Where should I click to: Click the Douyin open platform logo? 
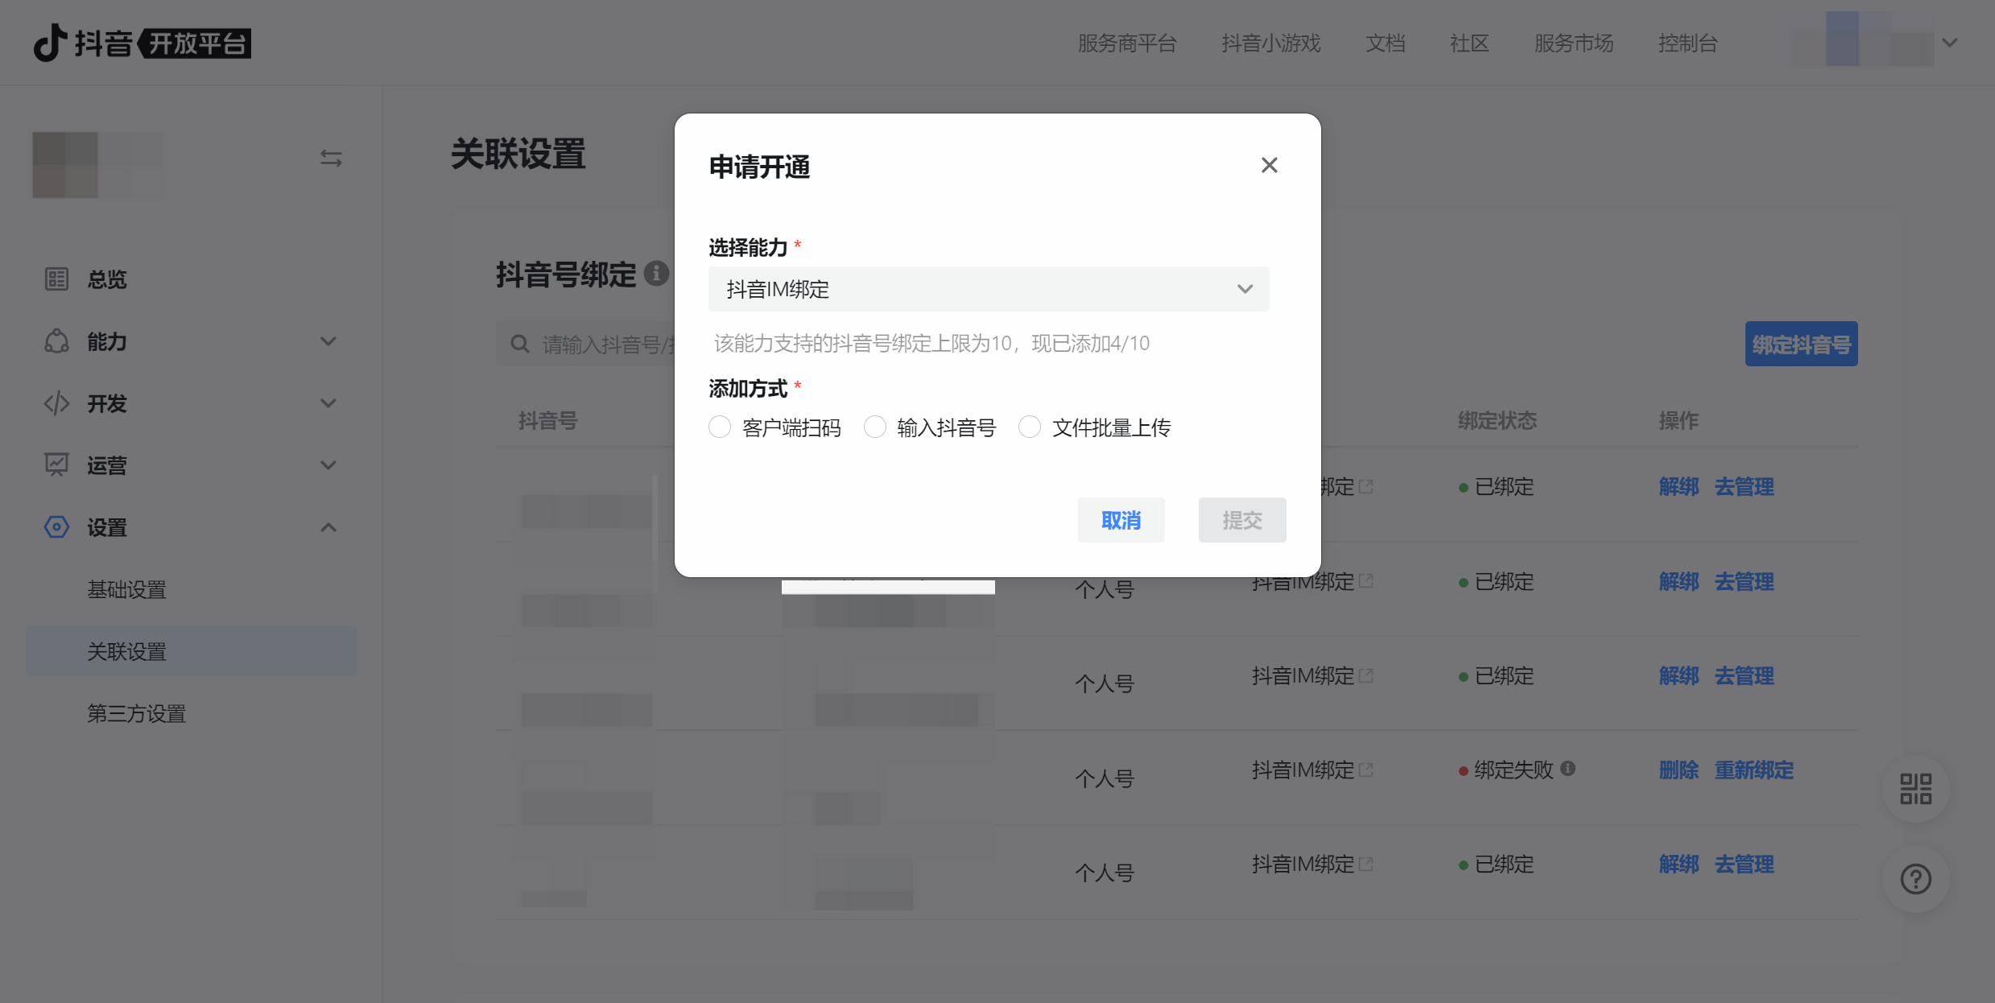pyautogui.click(x=142, y=43)
